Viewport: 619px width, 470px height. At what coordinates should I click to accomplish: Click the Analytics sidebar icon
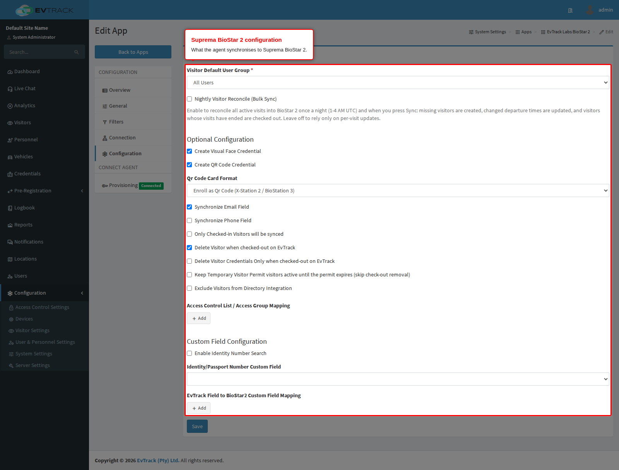(10, 106)
